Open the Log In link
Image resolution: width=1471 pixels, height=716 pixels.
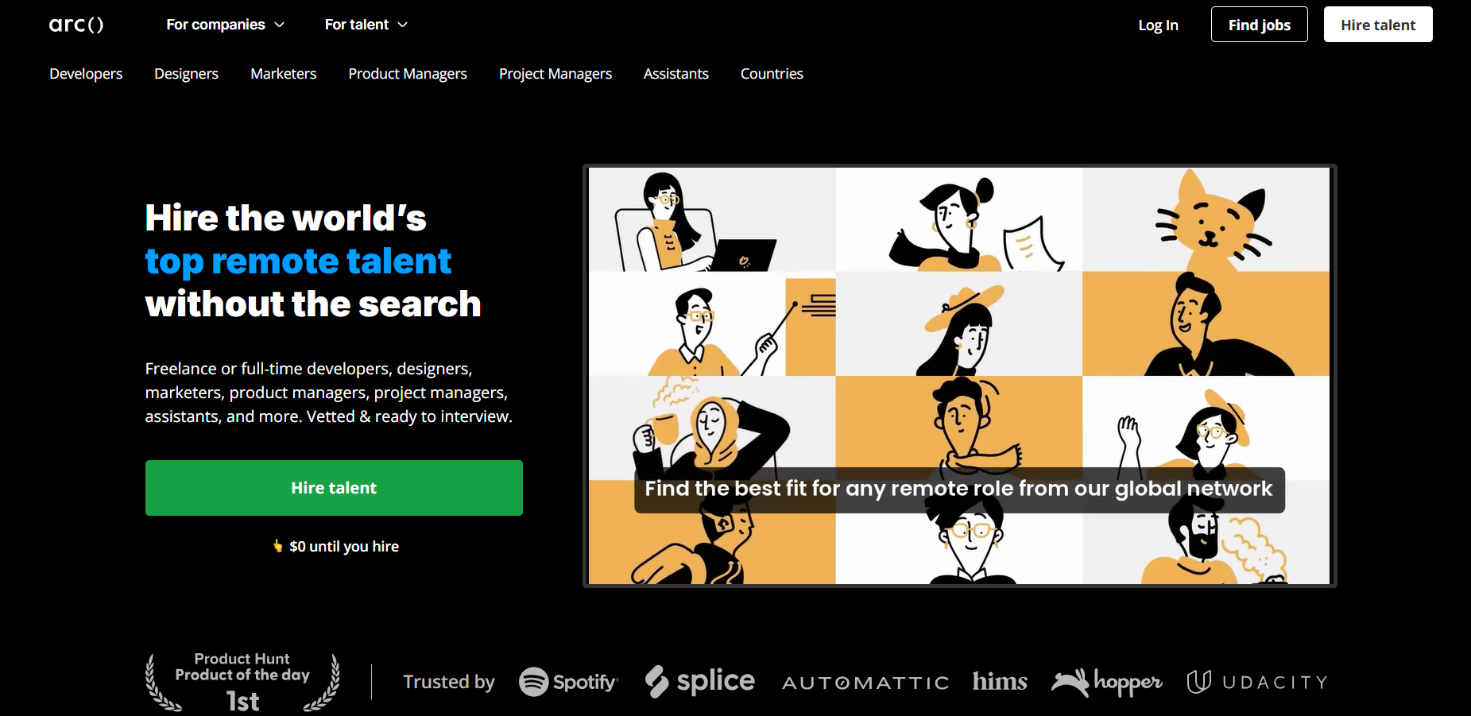[x=1158, y=25]
